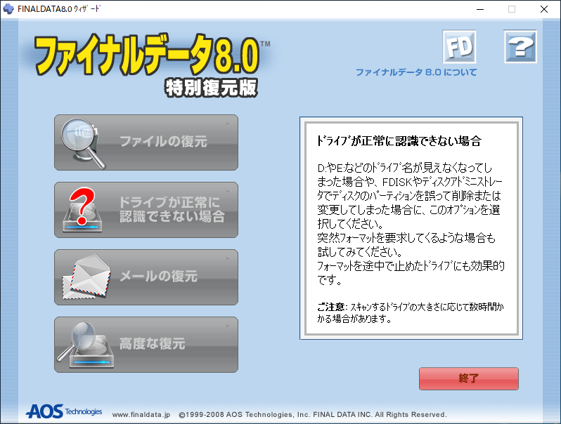Screen dimensions: 561x424
Task: Minimize the FINALDATA8.0 wizard window
Action: click(480, 9)
